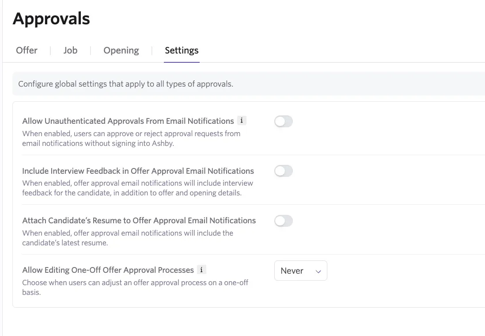Go to the Opening tab
Image resolution: width=485 pixels, height=336 pixels.
121,50
